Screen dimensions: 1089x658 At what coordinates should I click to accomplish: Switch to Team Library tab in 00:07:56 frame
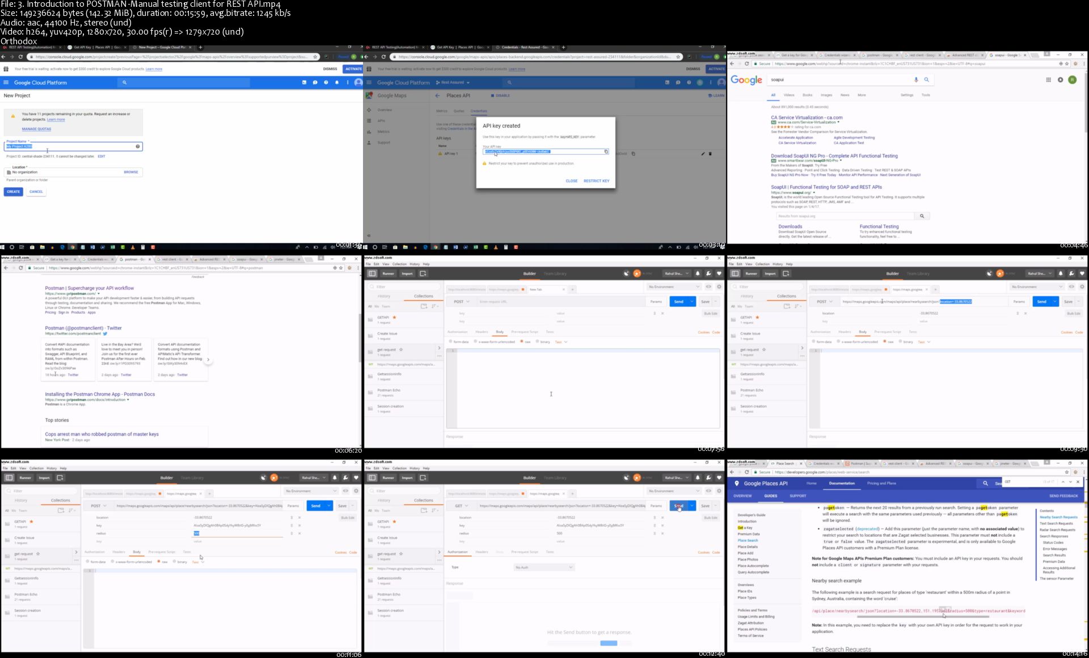coord(555,273)
